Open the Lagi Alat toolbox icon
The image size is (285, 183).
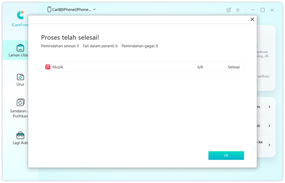click(x=20, y=135)
